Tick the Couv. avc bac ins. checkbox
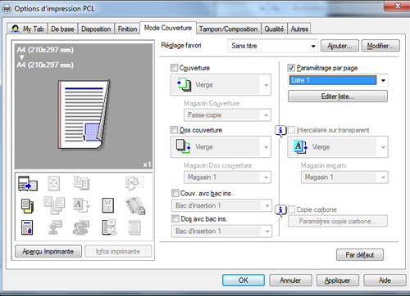Viewport: 410px width, 296px height. click(x=175, y=193)
